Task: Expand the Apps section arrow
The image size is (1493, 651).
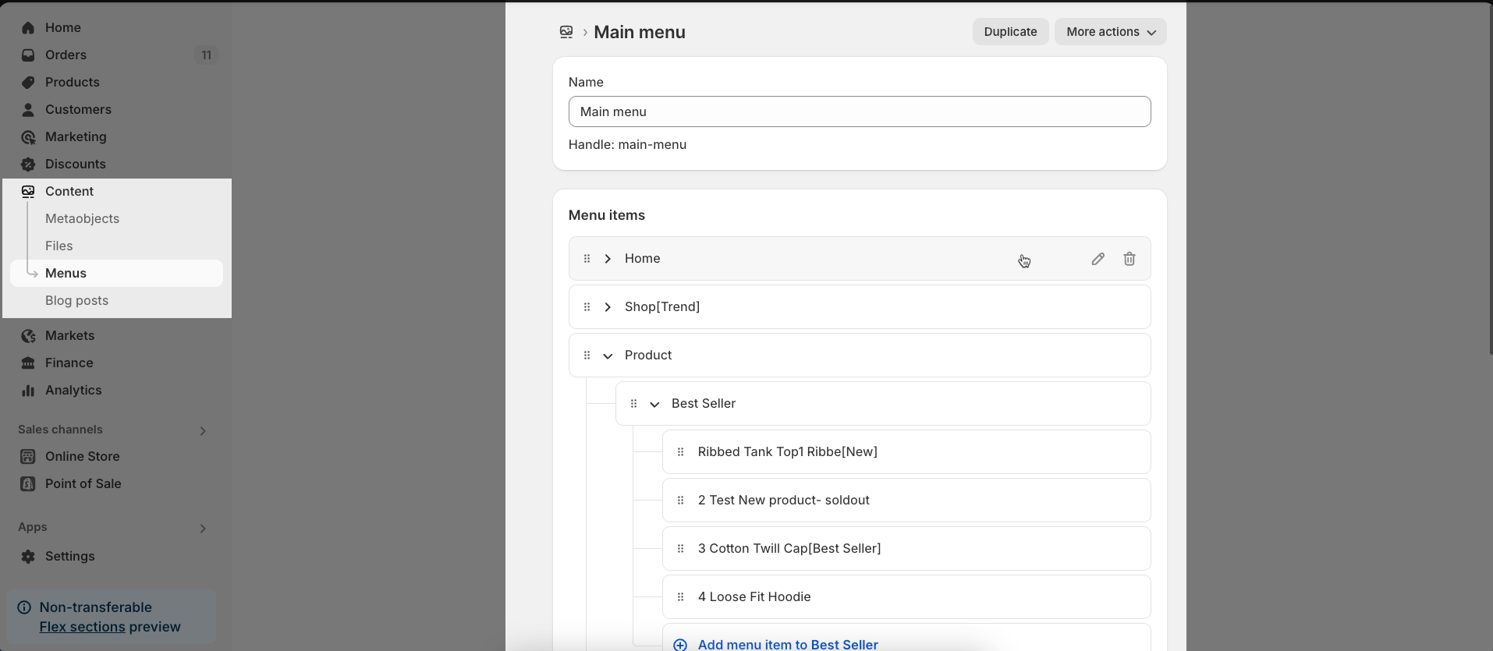Action: pyautogui.click(x=203, y=529)
